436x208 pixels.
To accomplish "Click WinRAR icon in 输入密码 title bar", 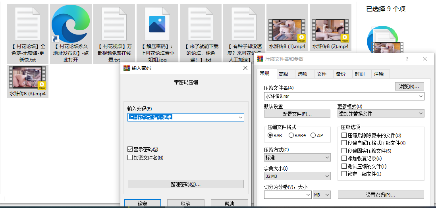I will point(127,68).
